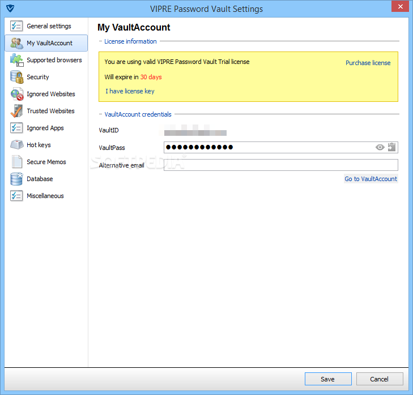Screen dimensions: 413x395
Task: Click the Trusted Websites checkmark icon
Action: pos(16,111)
